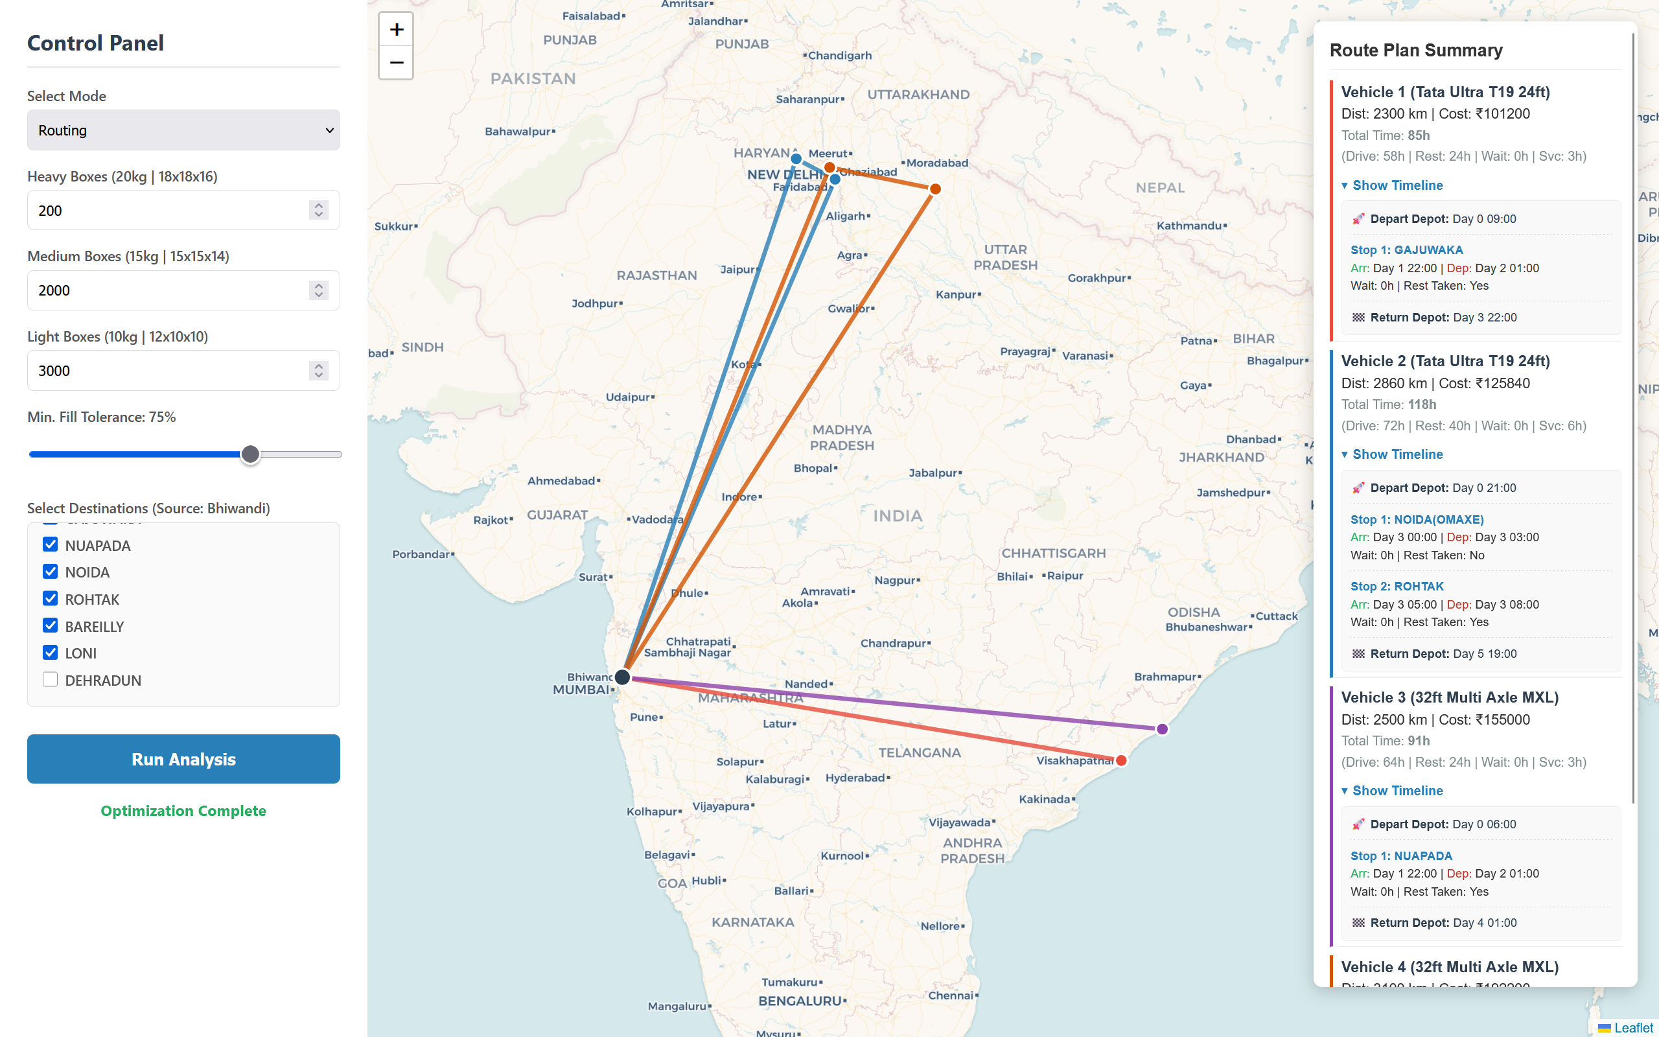Click Stop 1: GAJUWAKA in timeline
This screenshot has height=1037, width=1659.
click(x=1406, y=250)
